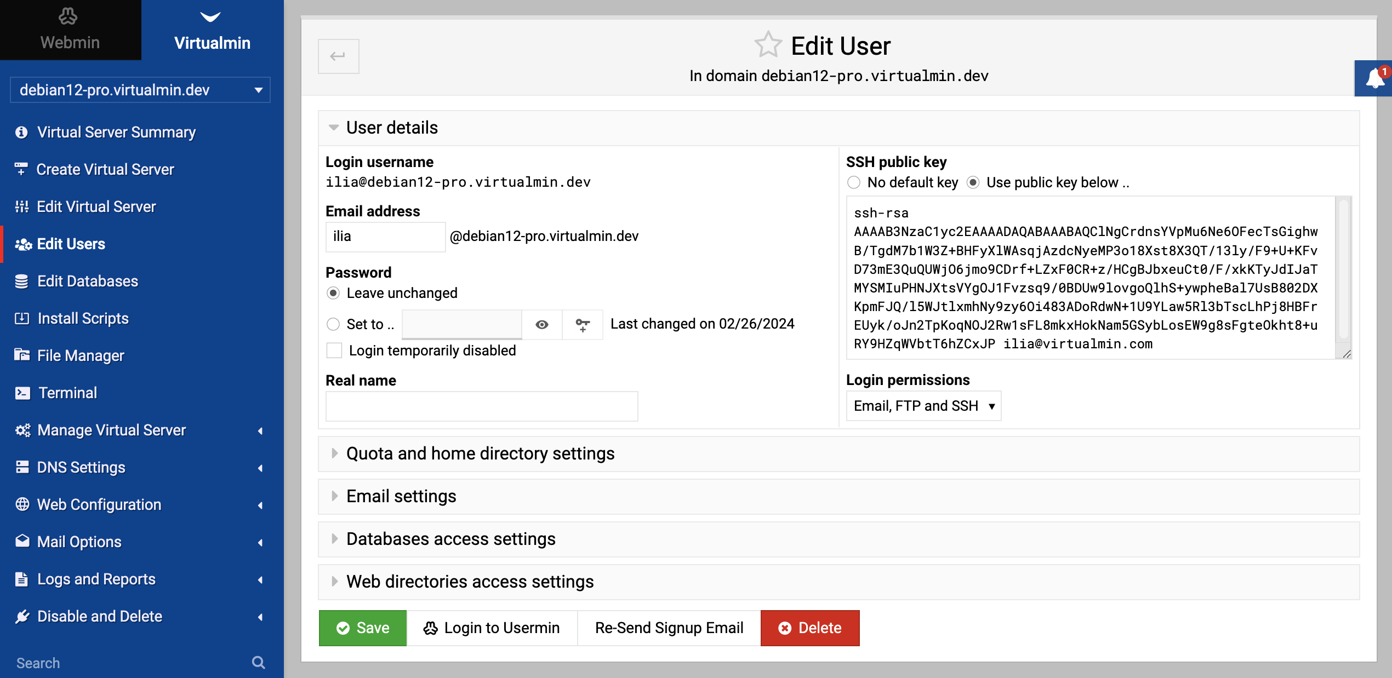Click the Virtualmin chevron logo icon
This screenshot has width=1392, height=678.
coord(210,17)
